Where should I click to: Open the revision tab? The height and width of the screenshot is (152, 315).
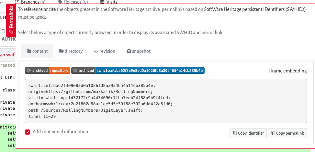point(105,51)
